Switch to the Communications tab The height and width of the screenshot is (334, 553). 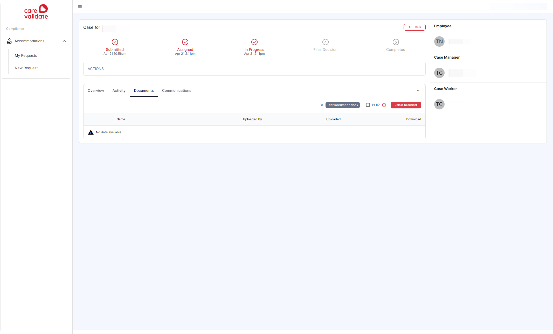coord(177,91)
